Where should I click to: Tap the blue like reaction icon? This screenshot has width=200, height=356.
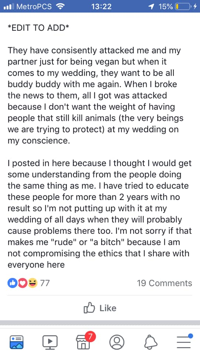point(13,283)
